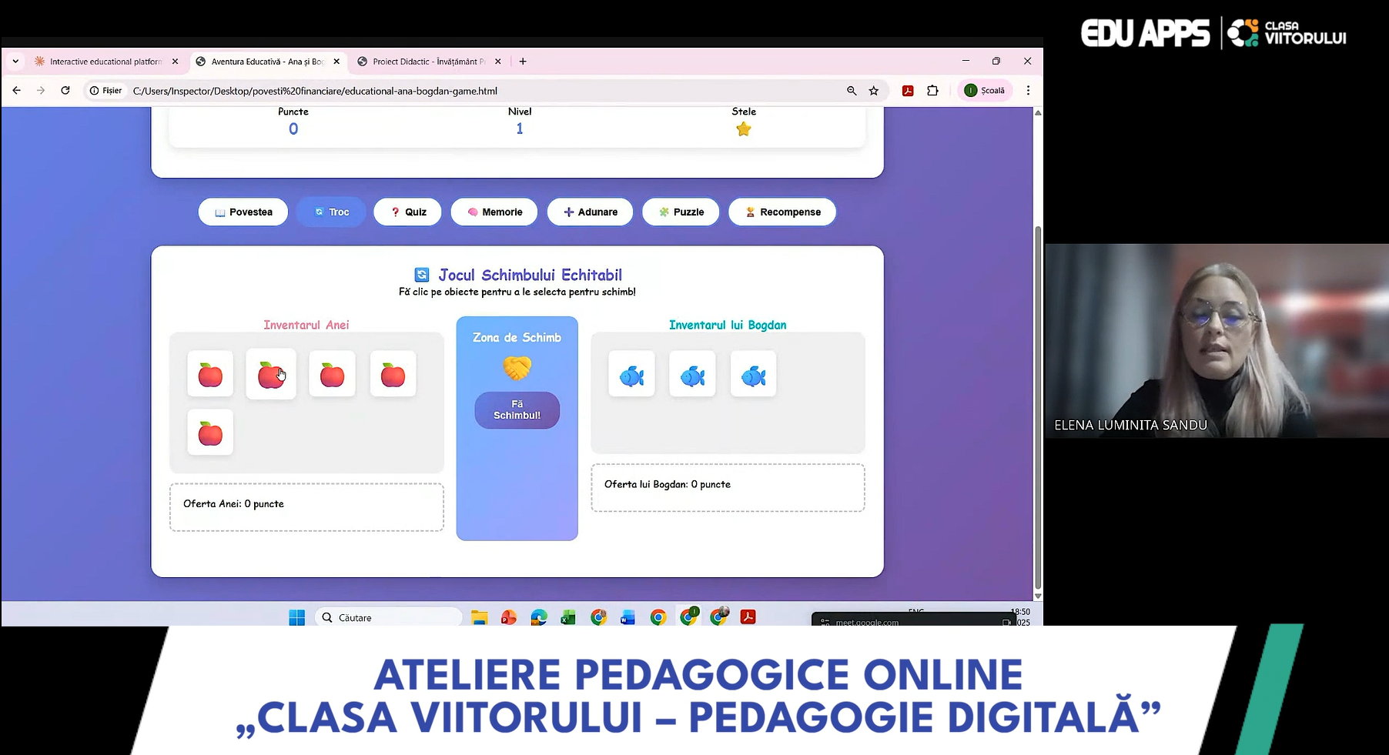
Task: Switch to the Puzzle game
Action: (x=681, y=212)
